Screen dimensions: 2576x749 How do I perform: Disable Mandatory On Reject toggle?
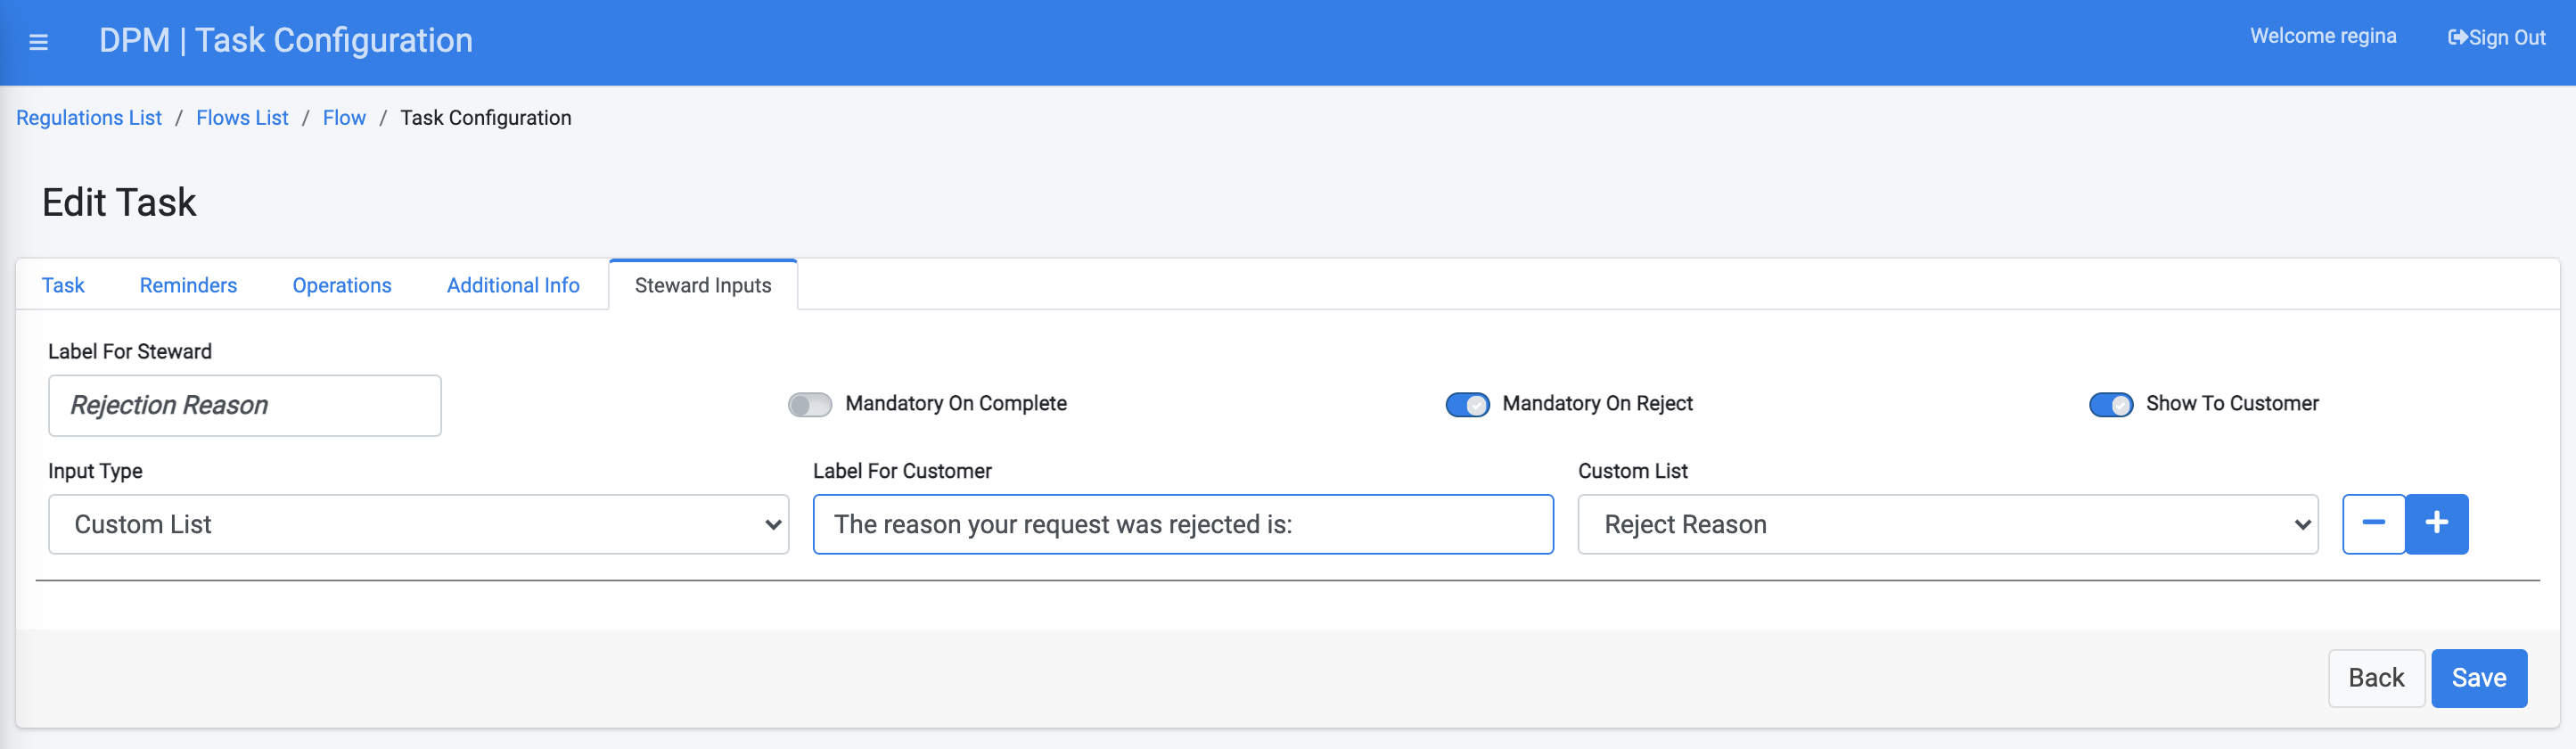[x=1467, y=404]
